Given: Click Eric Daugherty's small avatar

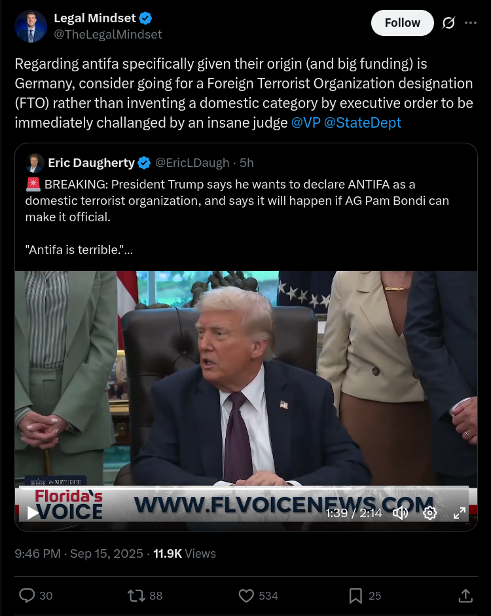Looking at the screenshot, I should [x=35, y=162].
